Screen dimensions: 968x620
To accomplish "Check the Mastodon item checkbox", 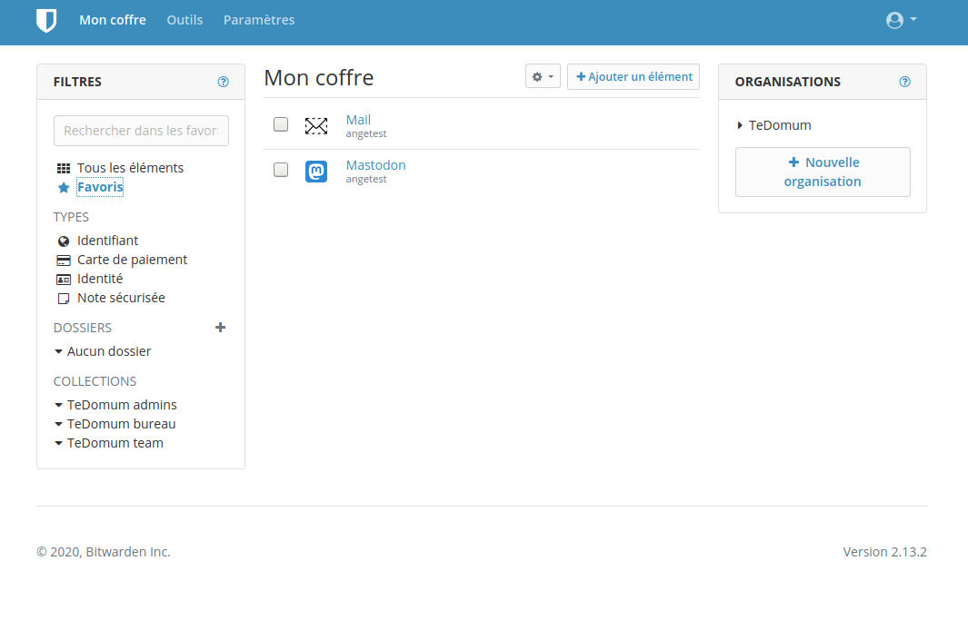I will coord(281,170).
